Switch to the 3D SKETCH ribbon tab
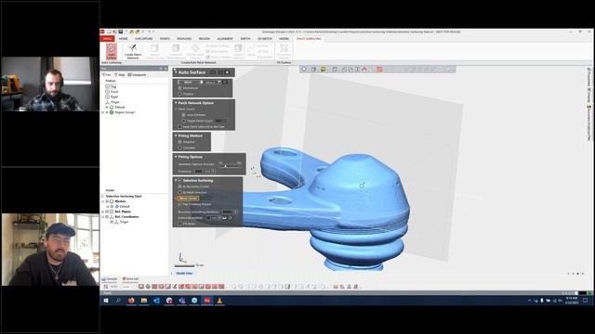Screen dimensions: 595x334 (265, 39)
